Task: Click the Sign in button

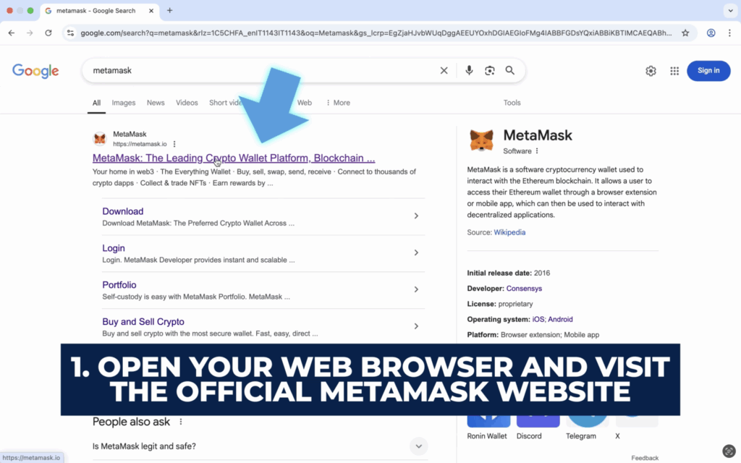Action: coord(708,71)
